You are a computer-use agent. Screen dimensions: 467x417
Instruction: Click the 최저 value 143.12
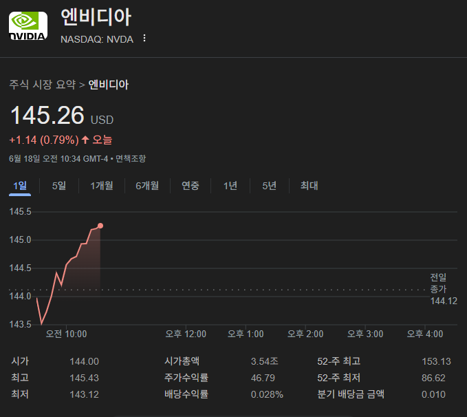(x=85, y=394)
